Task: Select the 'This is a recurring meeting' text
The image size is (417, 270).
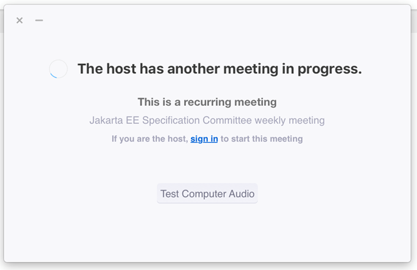Action: pos(207,102)
